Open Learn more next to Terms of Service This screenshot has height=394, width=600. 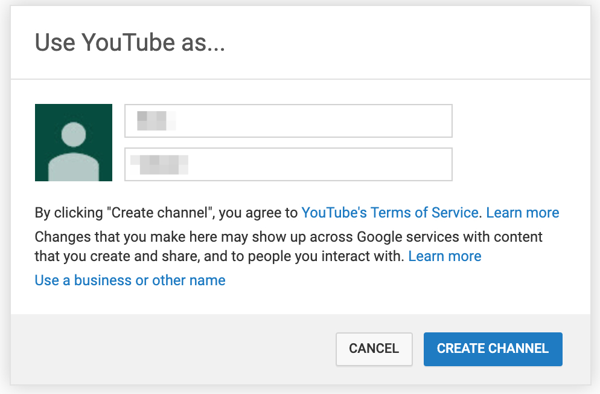click(x=523, y=213)
